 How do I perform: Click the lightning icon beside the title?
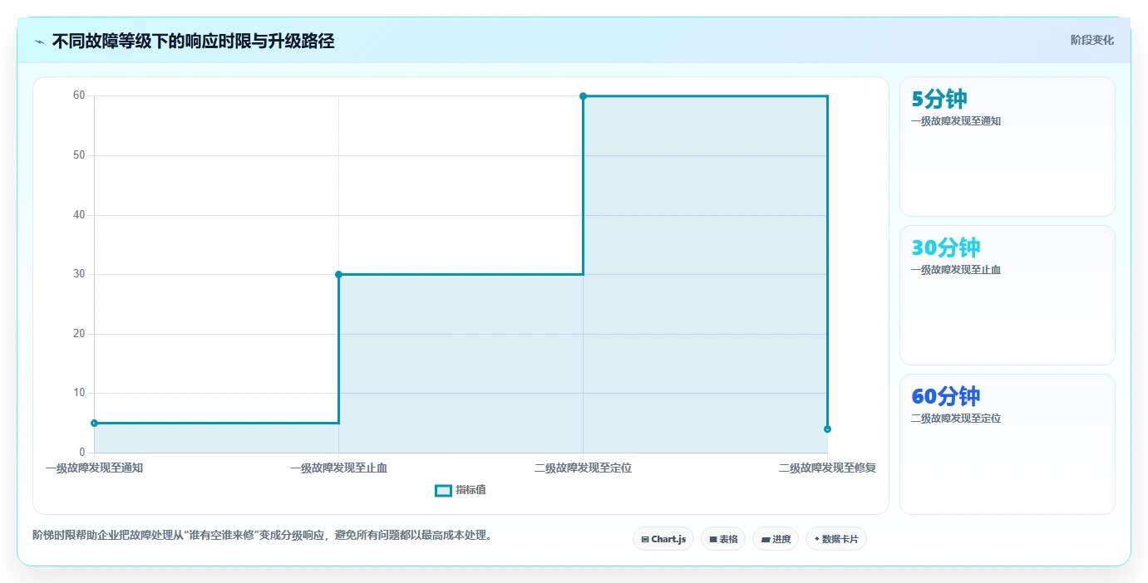click(x=39, y=41)
